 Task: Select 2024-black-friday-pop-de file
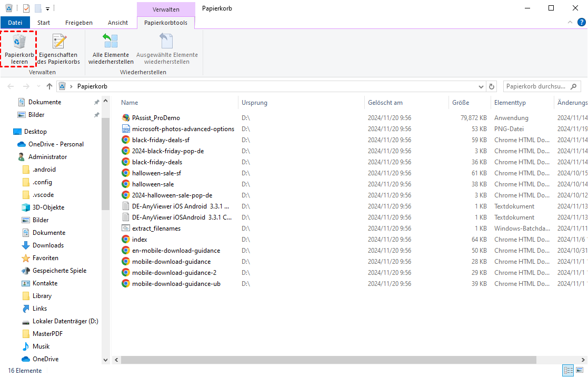167,151
